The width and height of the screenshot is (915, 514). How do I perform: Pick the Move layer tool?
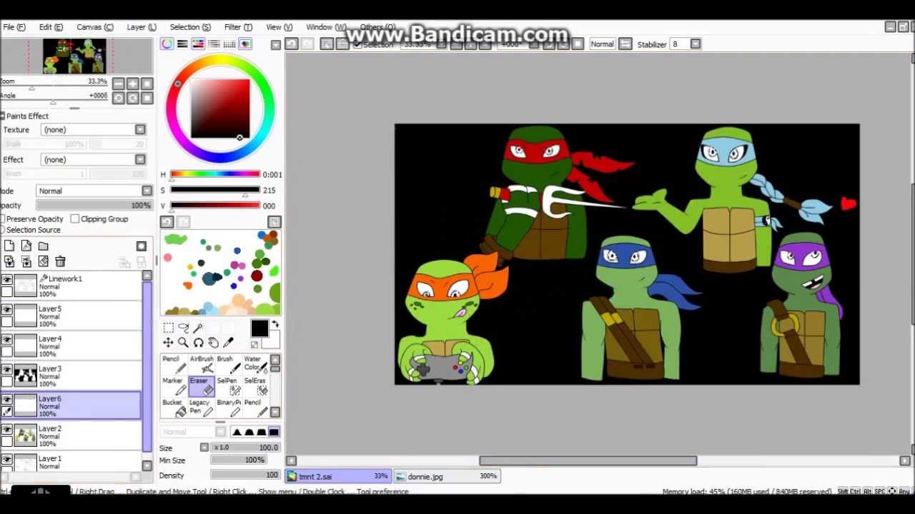pyautogui.click(x=168, y=343)
